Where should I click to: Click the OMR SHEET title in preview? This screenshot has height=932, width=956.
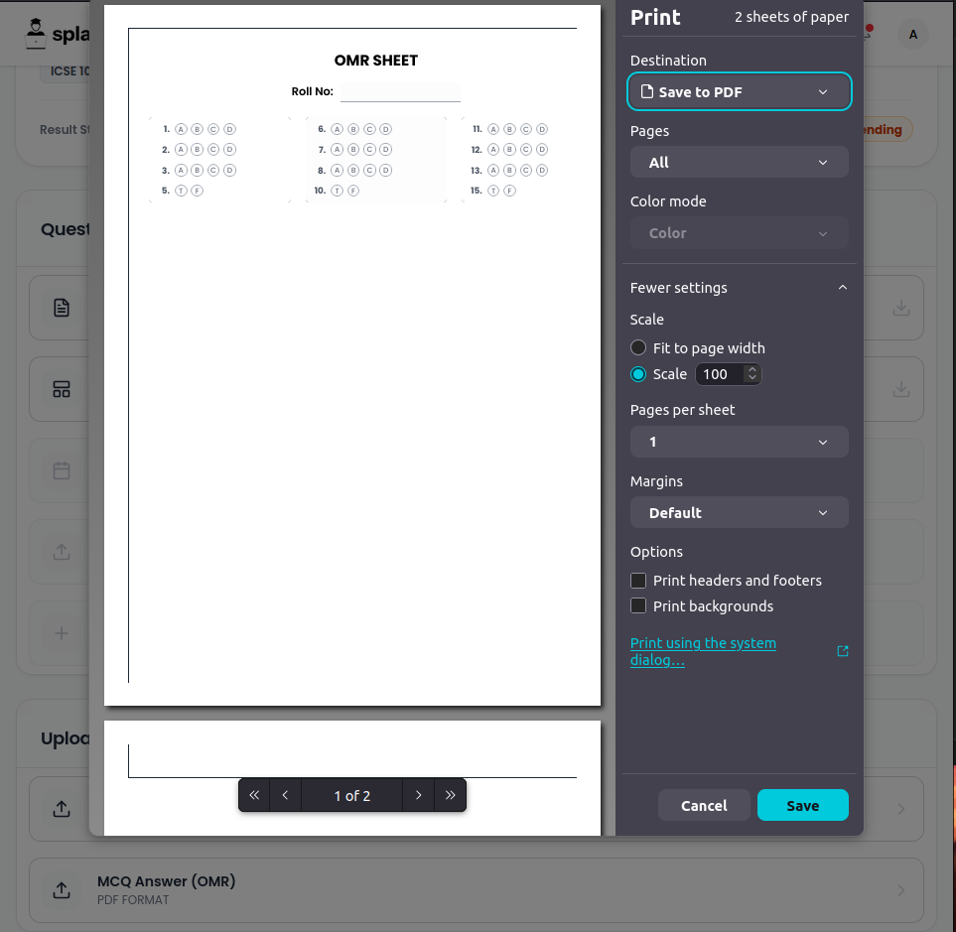click(375, 61)
